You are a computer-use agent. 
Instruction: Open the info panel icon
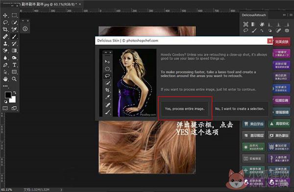25,29
